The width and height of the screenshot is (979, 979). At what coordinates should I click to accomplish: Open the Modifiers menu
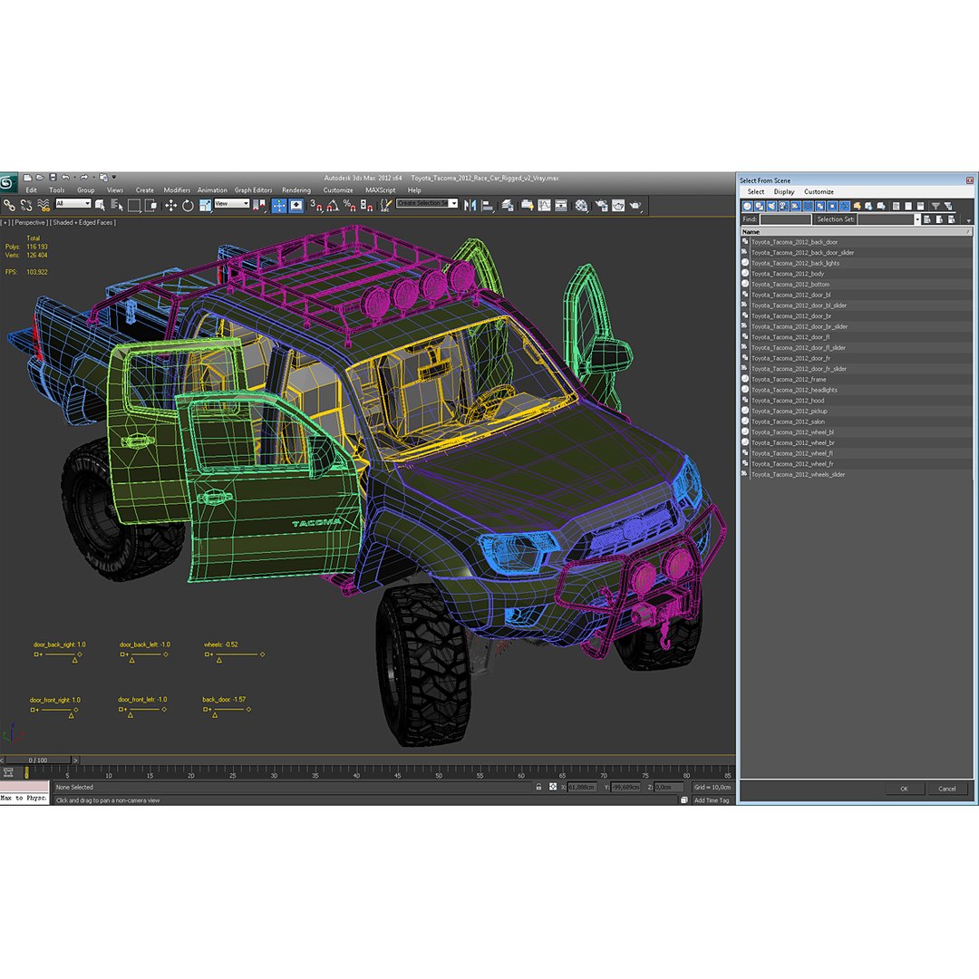pyautogui.click(x=177, y=189)
